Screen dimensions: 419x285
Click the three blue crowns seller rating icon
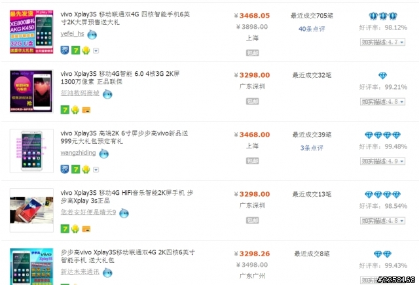coord(383,16)
